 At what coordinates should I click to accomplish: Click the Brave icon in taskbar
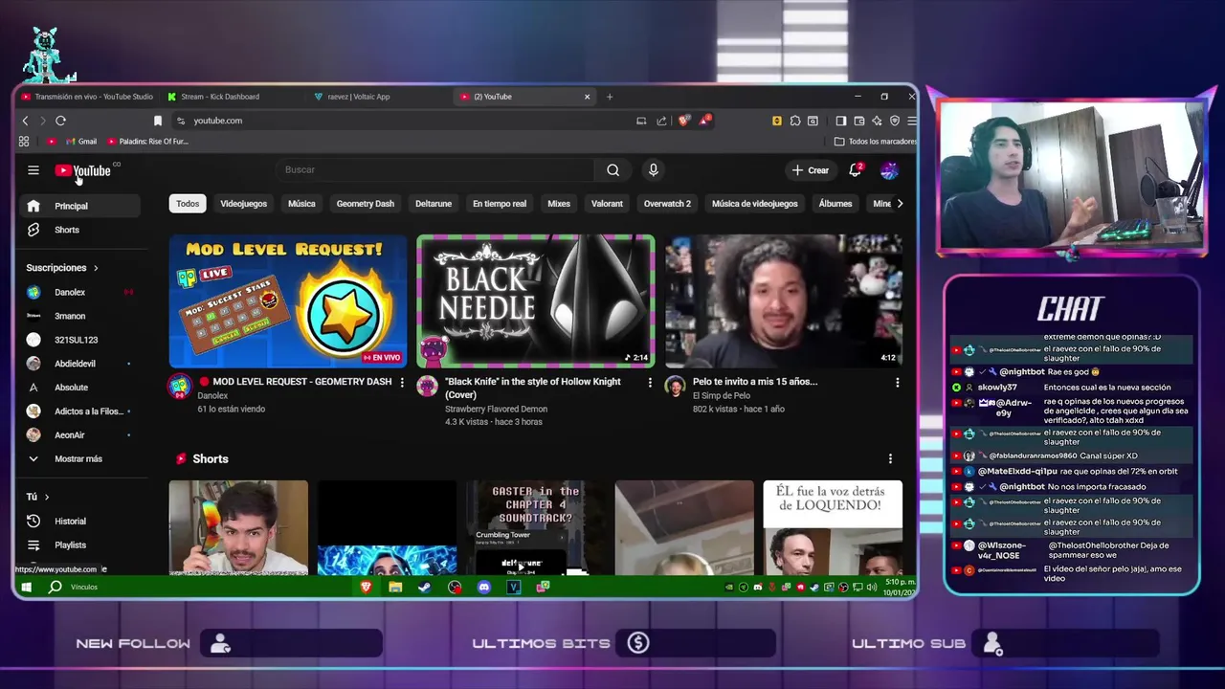pyautogui.click(x=366, y=587)
